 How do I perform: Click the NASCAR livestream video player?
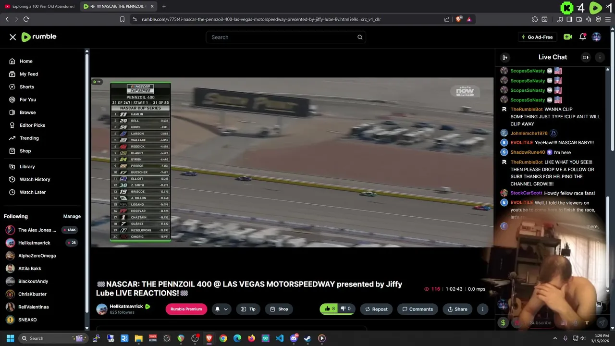click(292, 162)
